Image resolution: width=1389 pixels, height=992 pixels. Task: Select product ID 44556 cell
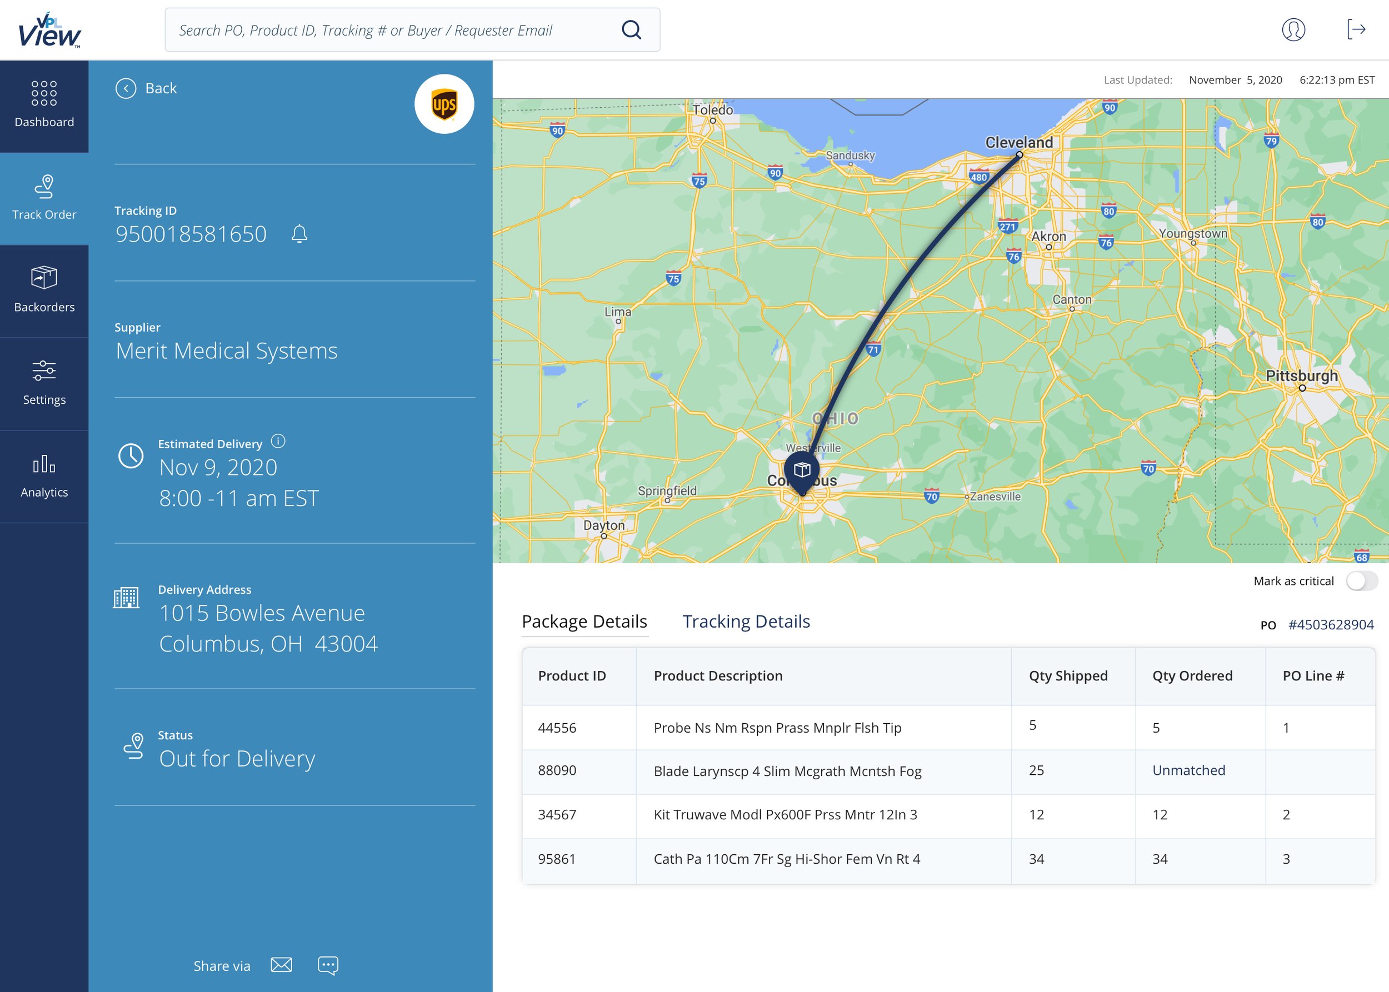click(x=579, y=728)
